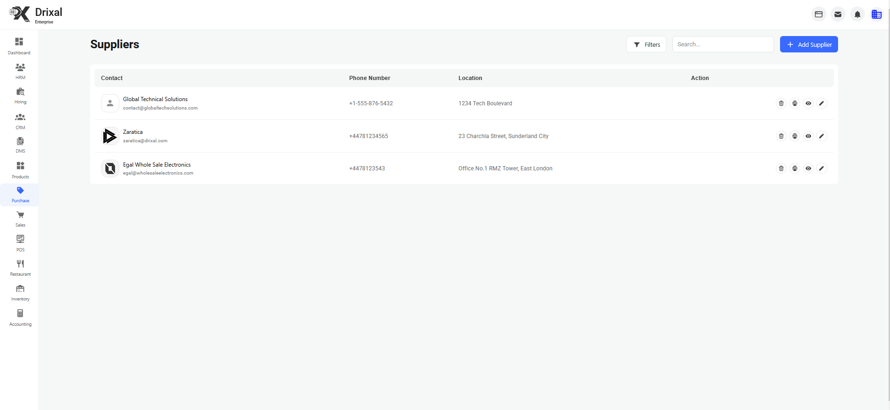This screenshot has width=890, height=410.
Task: Open the Zaratica supplier name link
Action: click(133, 132)
